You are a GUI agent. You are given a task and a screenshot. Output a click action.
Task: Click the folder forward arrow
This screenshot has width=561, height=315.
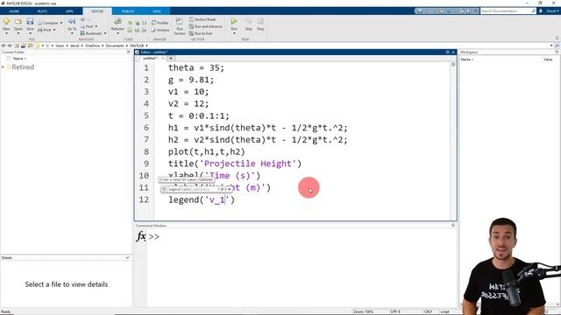pos(10,45)
